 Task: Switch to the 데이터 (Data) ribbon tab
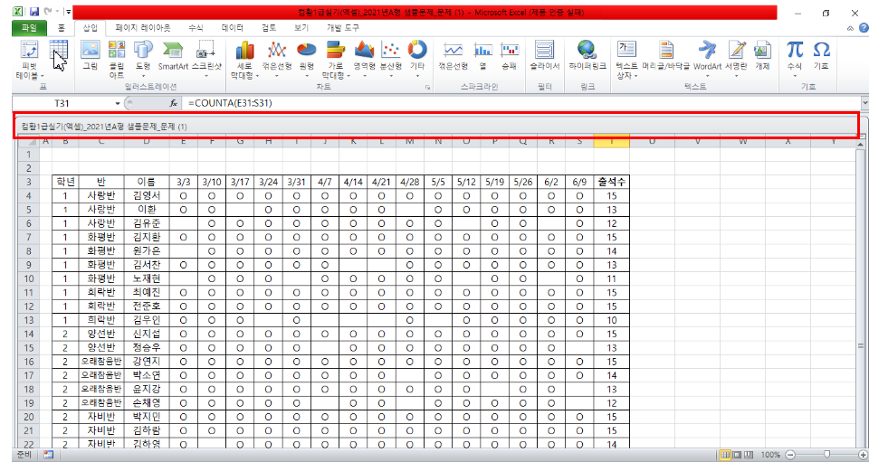tap(233, 28)
